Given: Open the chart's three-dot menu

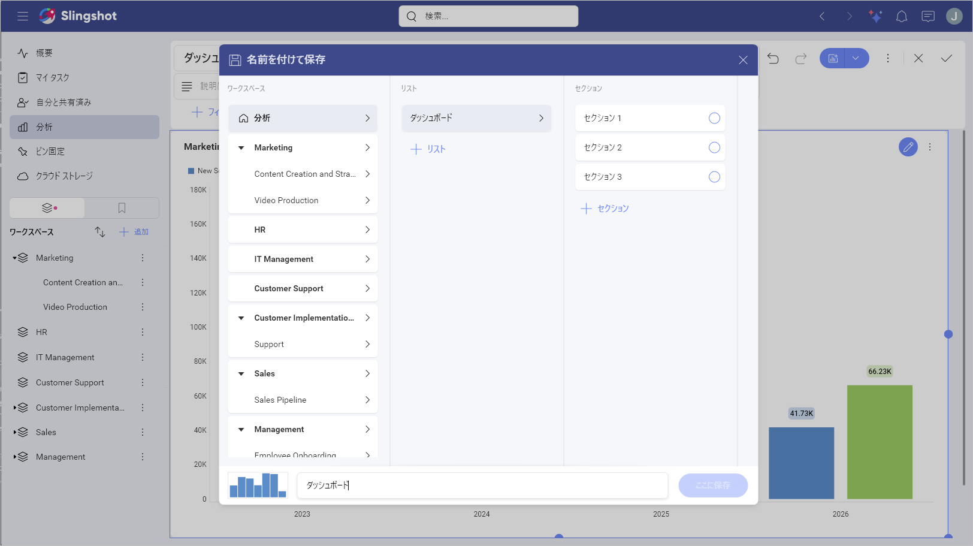Looking at the screenshot, I should coord(930,147).
